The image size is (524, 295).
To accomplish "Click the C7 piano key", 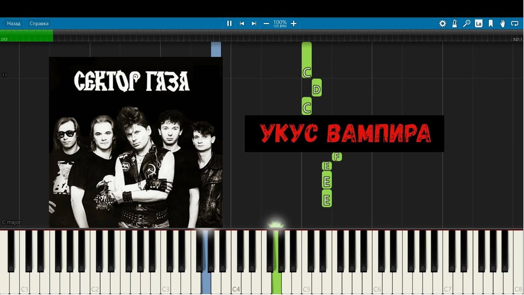I will click(447, 283).
